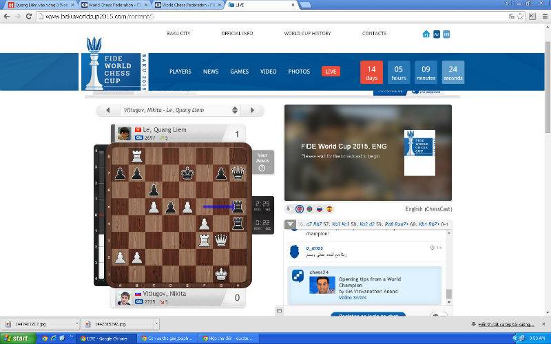The image size is (551, 344).
Task: Open the NEWS menu
Action: (211, 72)
